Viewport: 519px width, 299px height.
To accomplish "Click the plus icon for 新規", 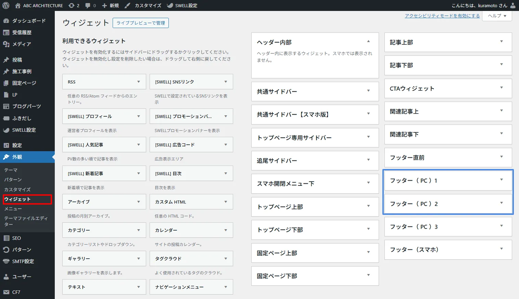I will [104, 5].
